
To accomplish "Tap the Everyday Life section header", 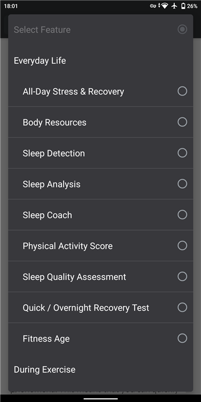I will point(40,61).
